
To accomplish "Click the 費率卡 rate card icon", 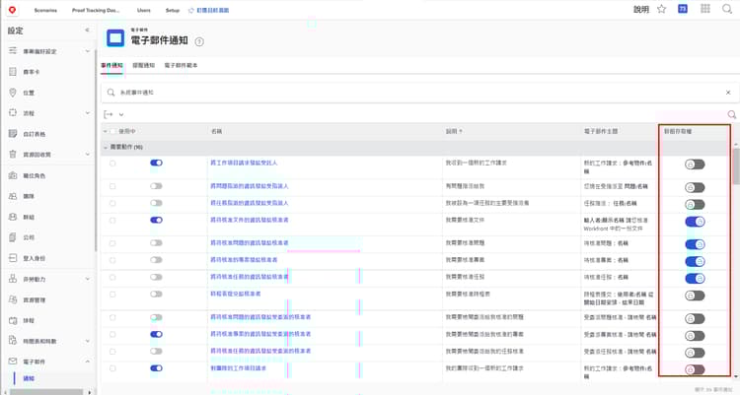I will coord(13,72).
